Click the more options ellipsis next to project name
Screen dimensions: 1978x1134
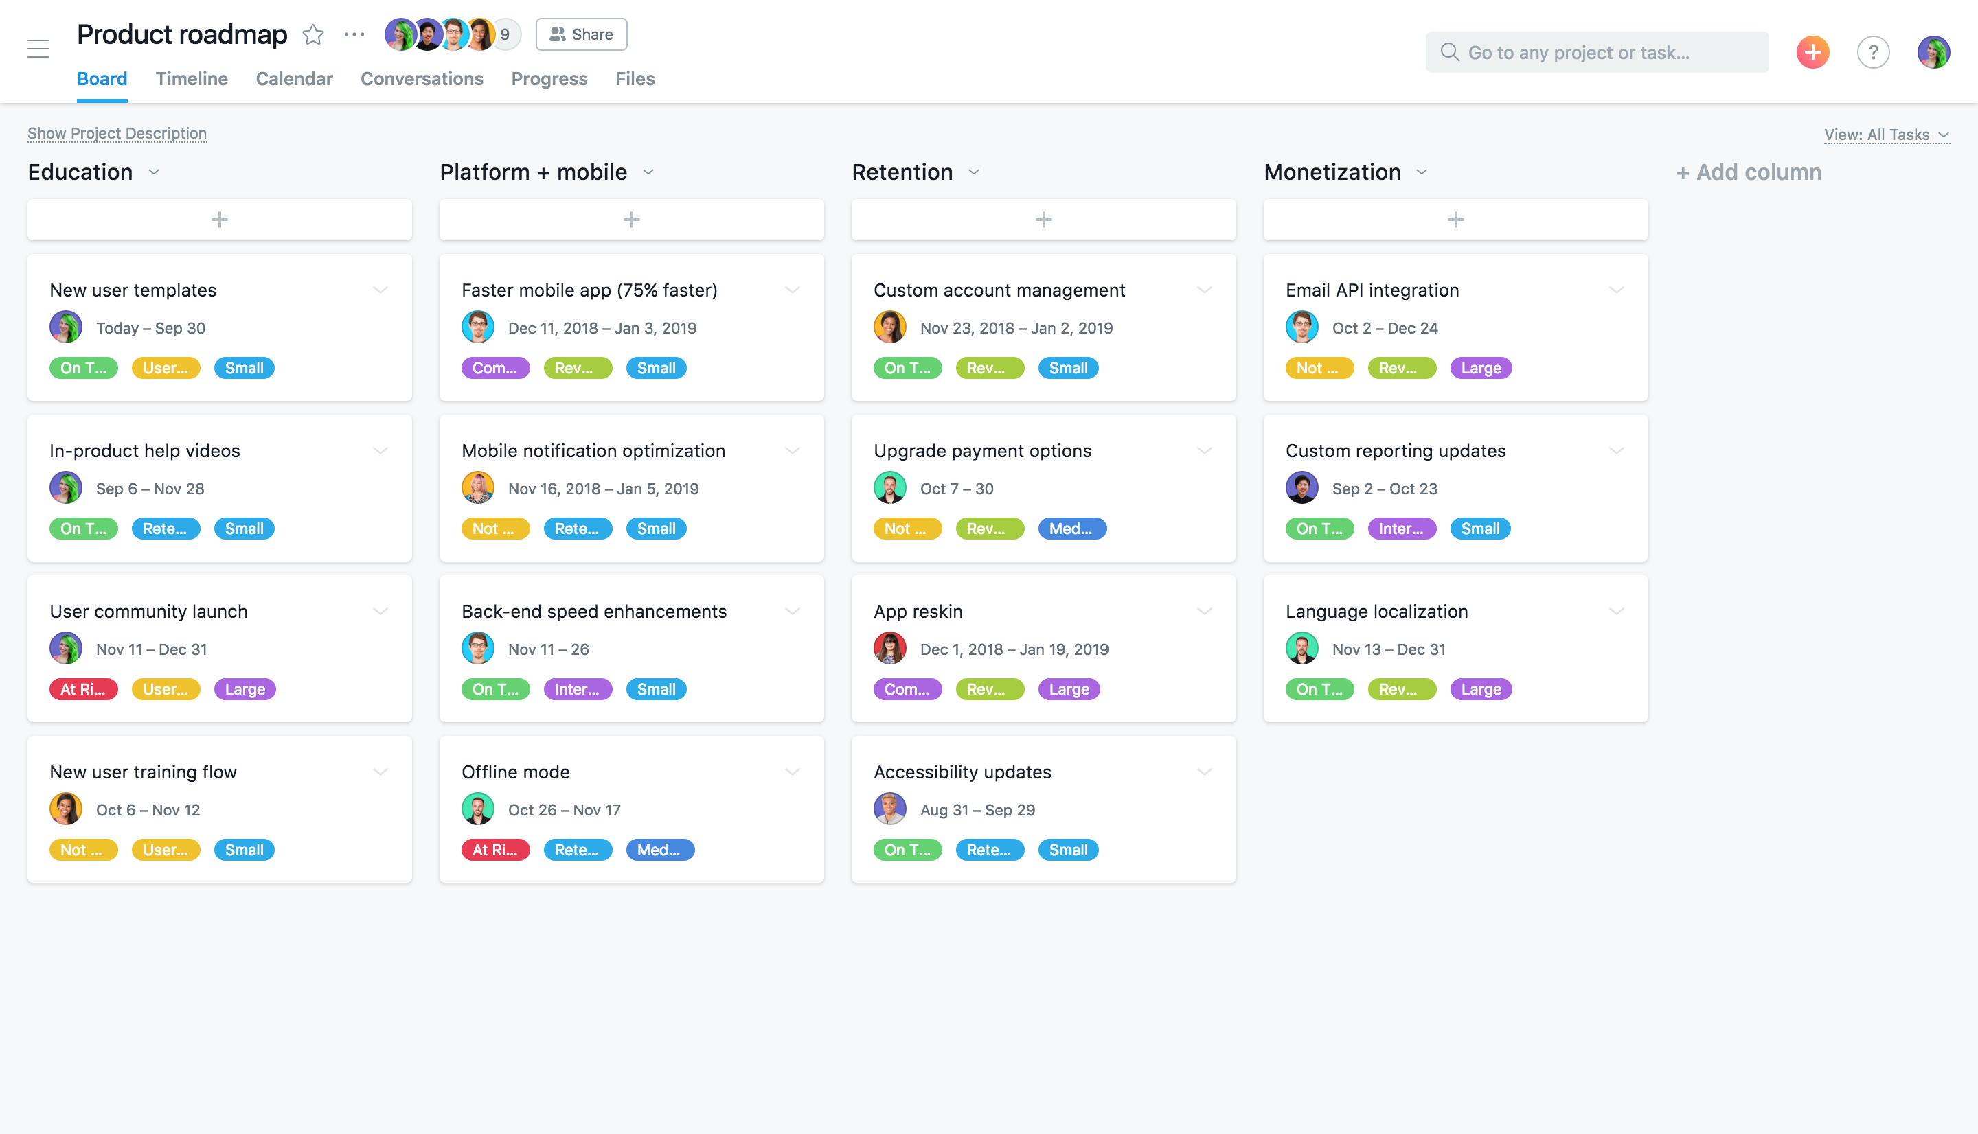pyautogui.click(x=353, y=34)
